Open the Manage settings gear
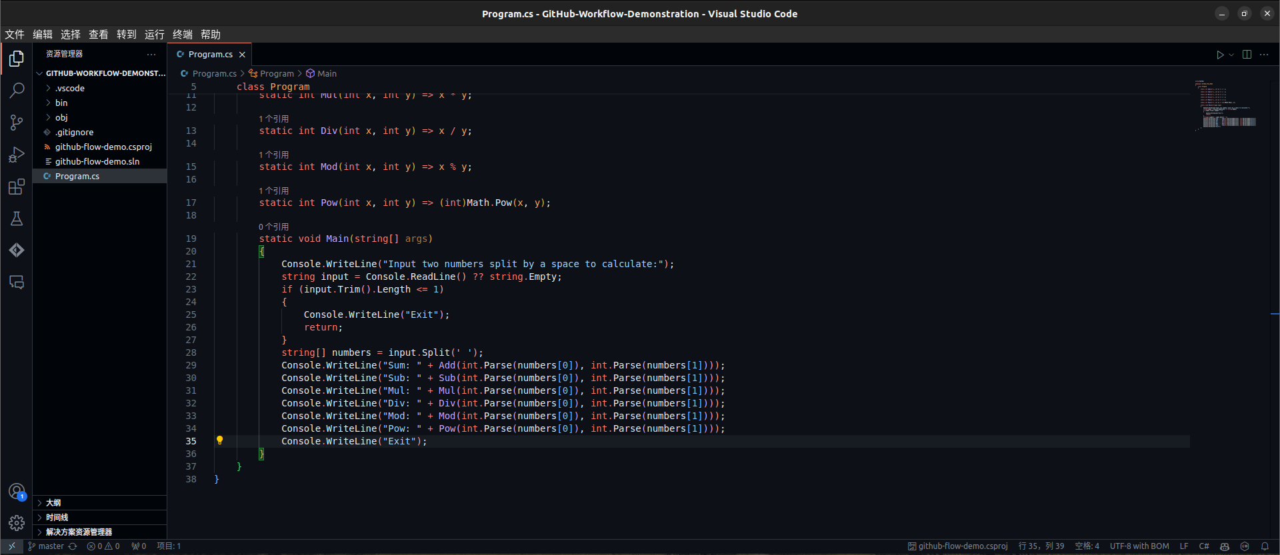The image size is (1280, 555). [17, 523]
